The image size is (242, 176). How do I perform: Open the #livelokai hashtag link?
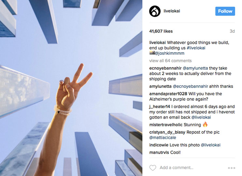(196, 48)
